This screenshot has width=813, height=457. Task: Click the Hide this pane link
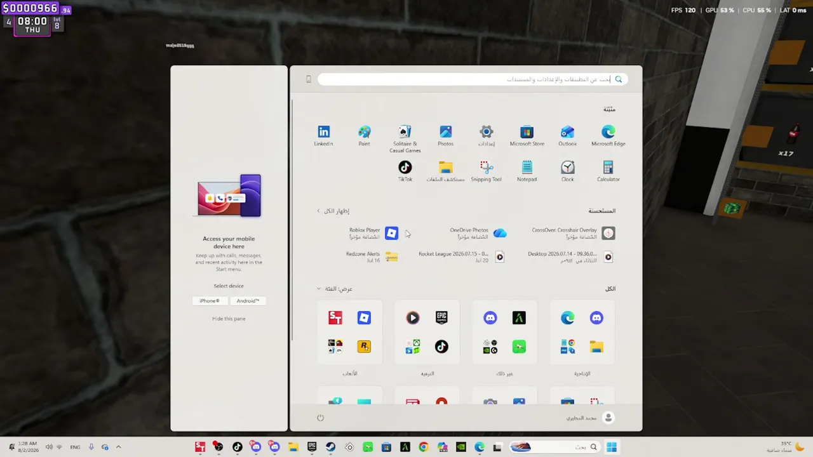tap(229, 319)
